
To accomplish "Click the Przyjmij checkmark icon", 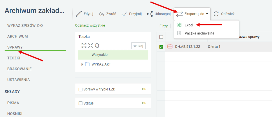I will 124,14.
